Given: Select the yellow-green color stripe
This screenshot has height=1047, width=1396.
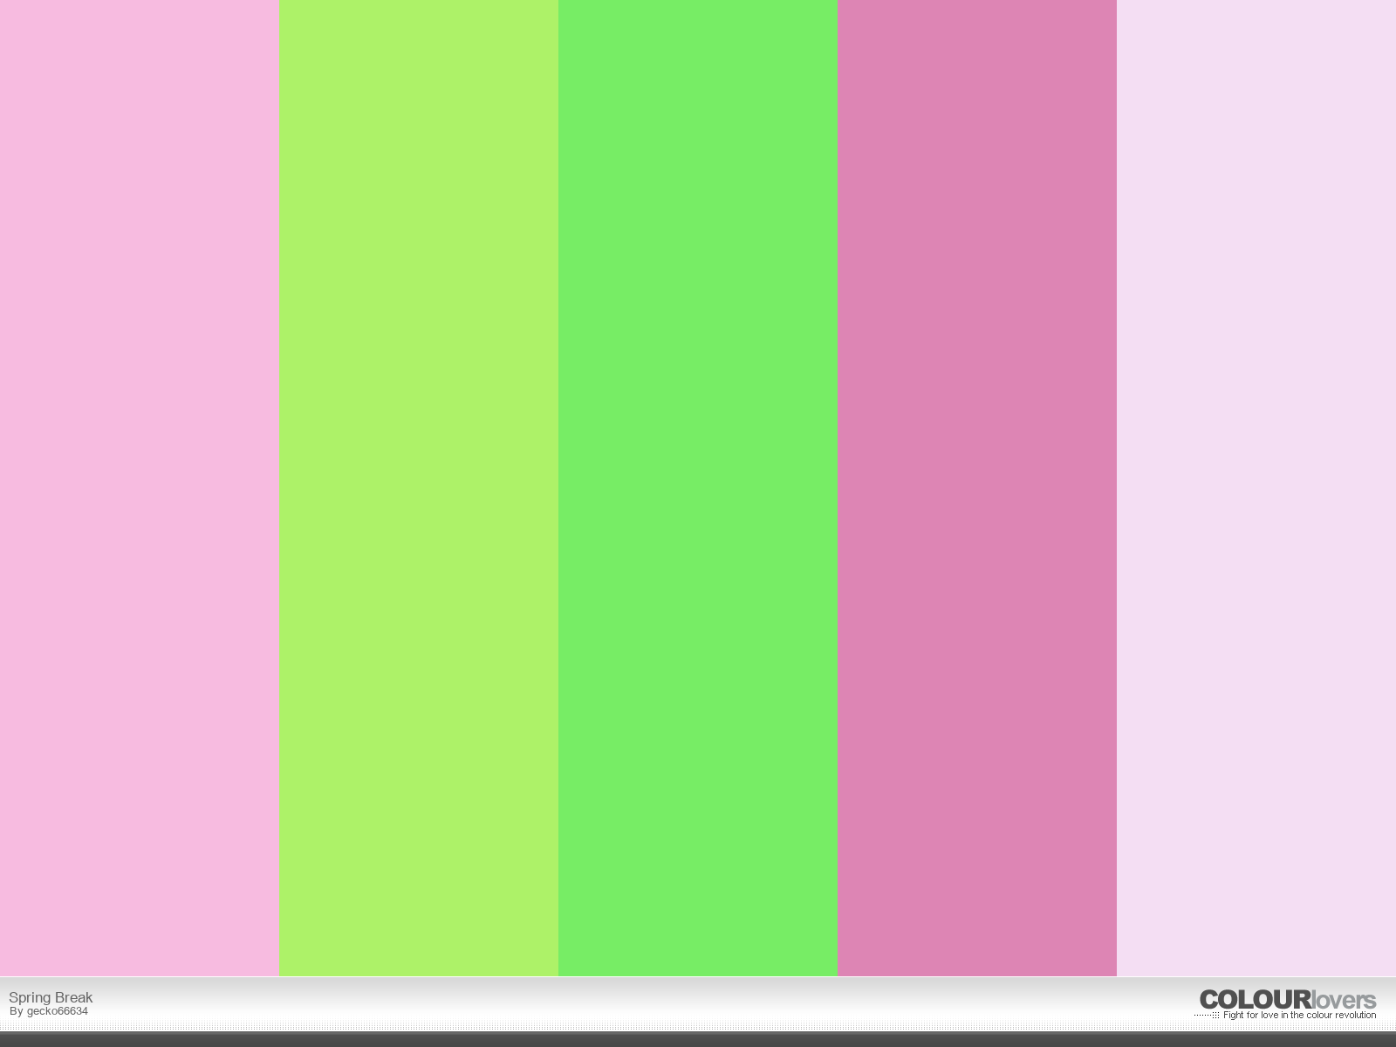Looking at the screenshot, I should click(x=419, y=488).
